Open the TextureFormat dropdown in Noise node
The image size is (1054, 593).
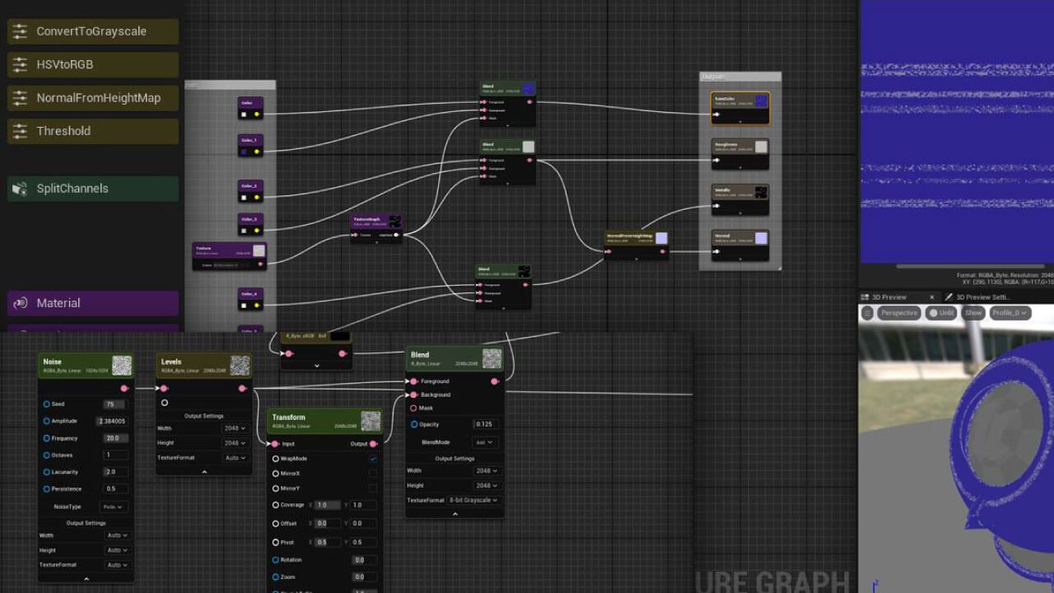point(117,565)
